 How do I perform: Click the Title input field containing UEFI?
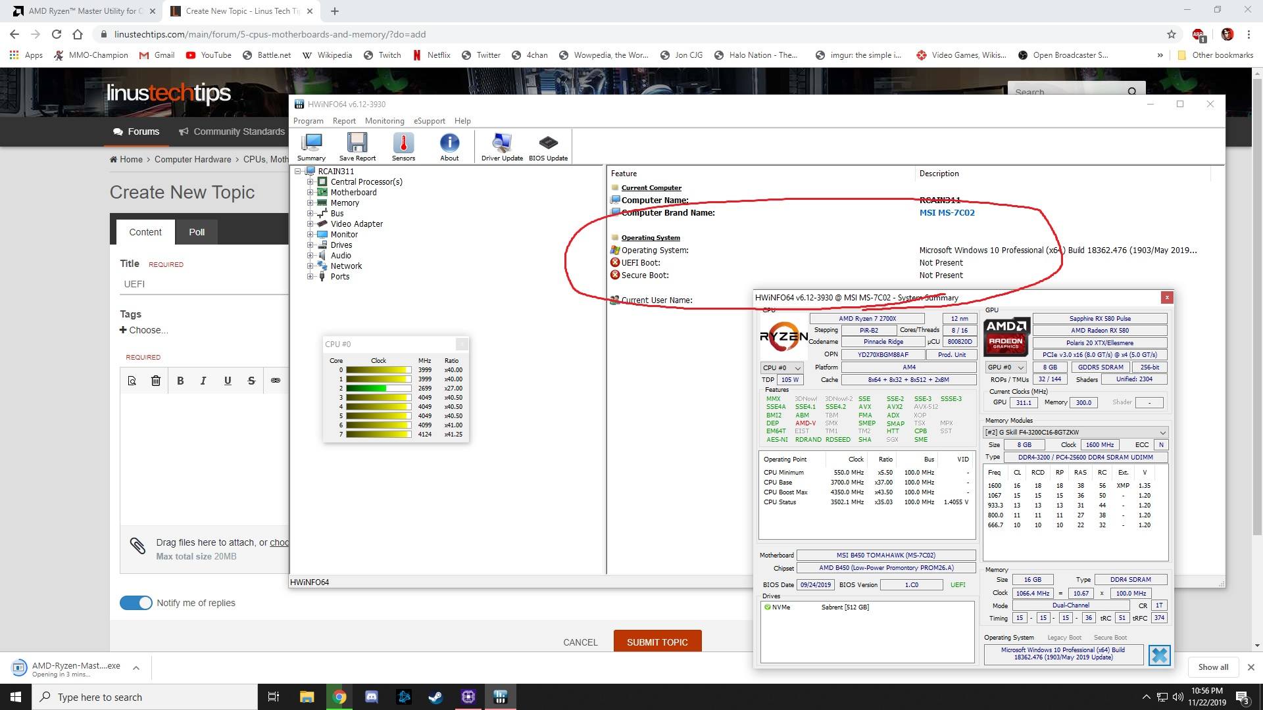point(204,284)
